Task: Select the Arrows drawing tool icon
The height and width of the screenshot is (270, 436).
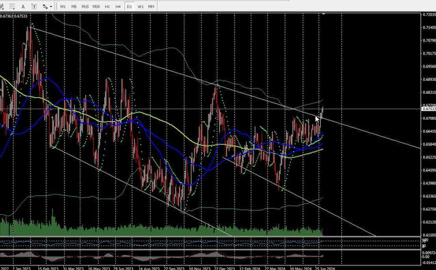Action: (45, 6)
